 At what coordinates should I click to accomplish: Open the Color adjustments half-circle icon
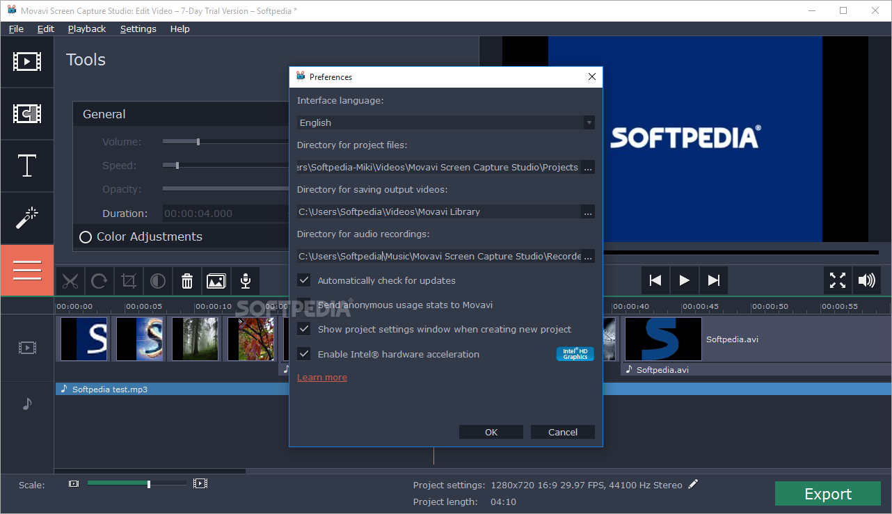(x=158, y=281)
